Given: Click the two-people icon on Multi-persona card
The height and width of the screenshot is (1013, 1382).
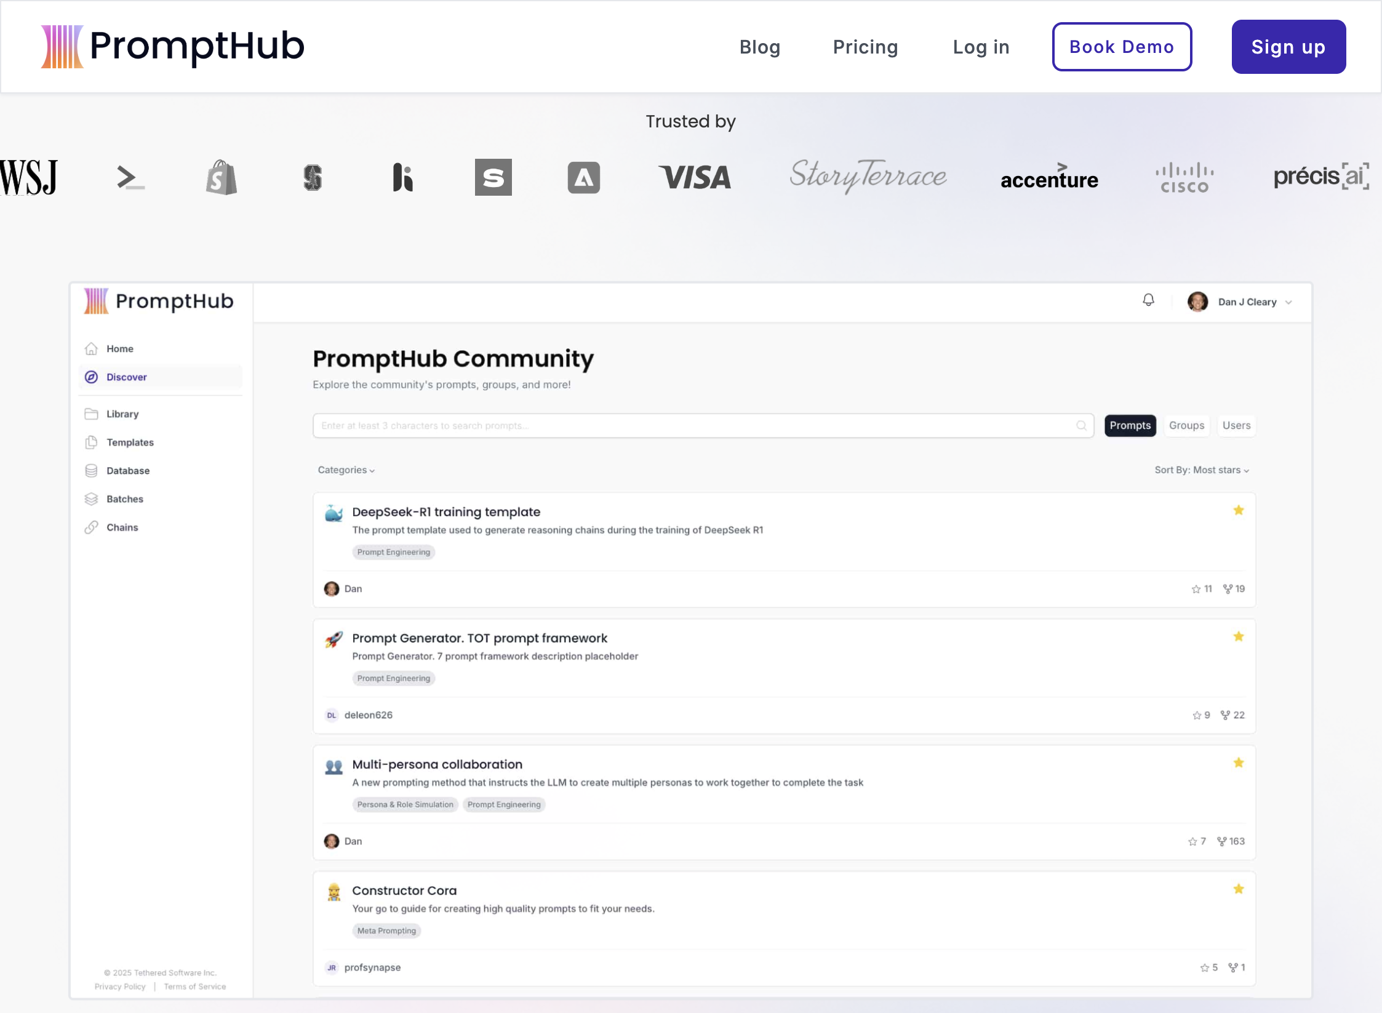Looking at the screenshot, I should coord(334,767).
